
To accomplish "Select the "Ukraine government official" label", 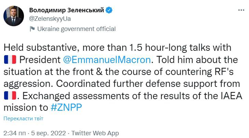I will point(77,29).
